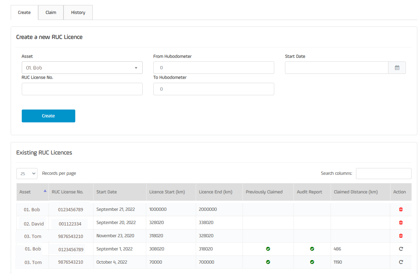
Task: Sort by Licence Start (km) column
Action: coord(171,192)
